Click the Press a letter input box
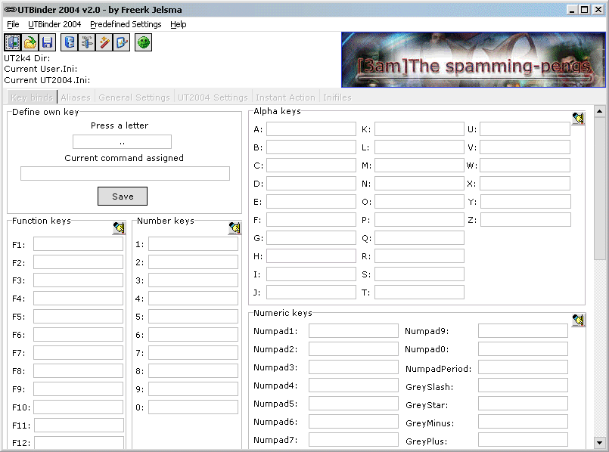Image resolution: width=609 pixels, height=452 pixels. tap(122, 141)
